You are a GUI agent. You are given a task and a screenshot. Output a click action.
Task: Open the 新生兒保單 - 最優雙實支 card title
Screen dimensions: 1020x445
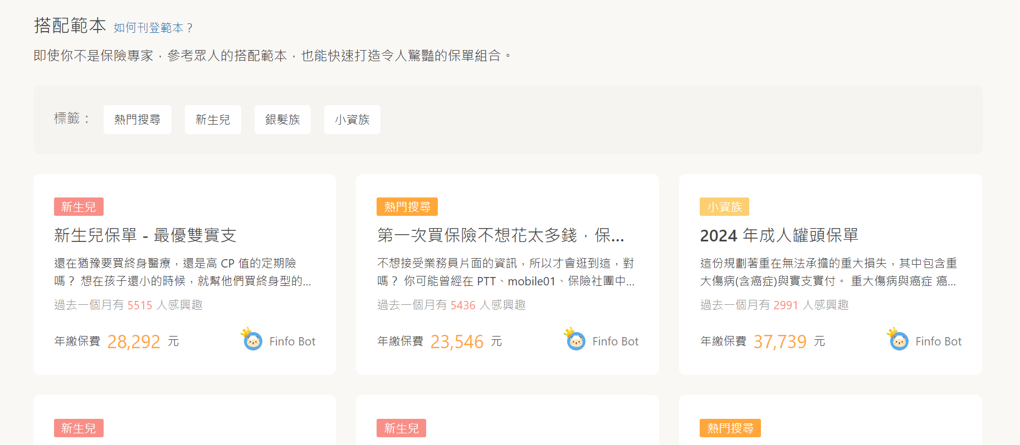point(145,235)
